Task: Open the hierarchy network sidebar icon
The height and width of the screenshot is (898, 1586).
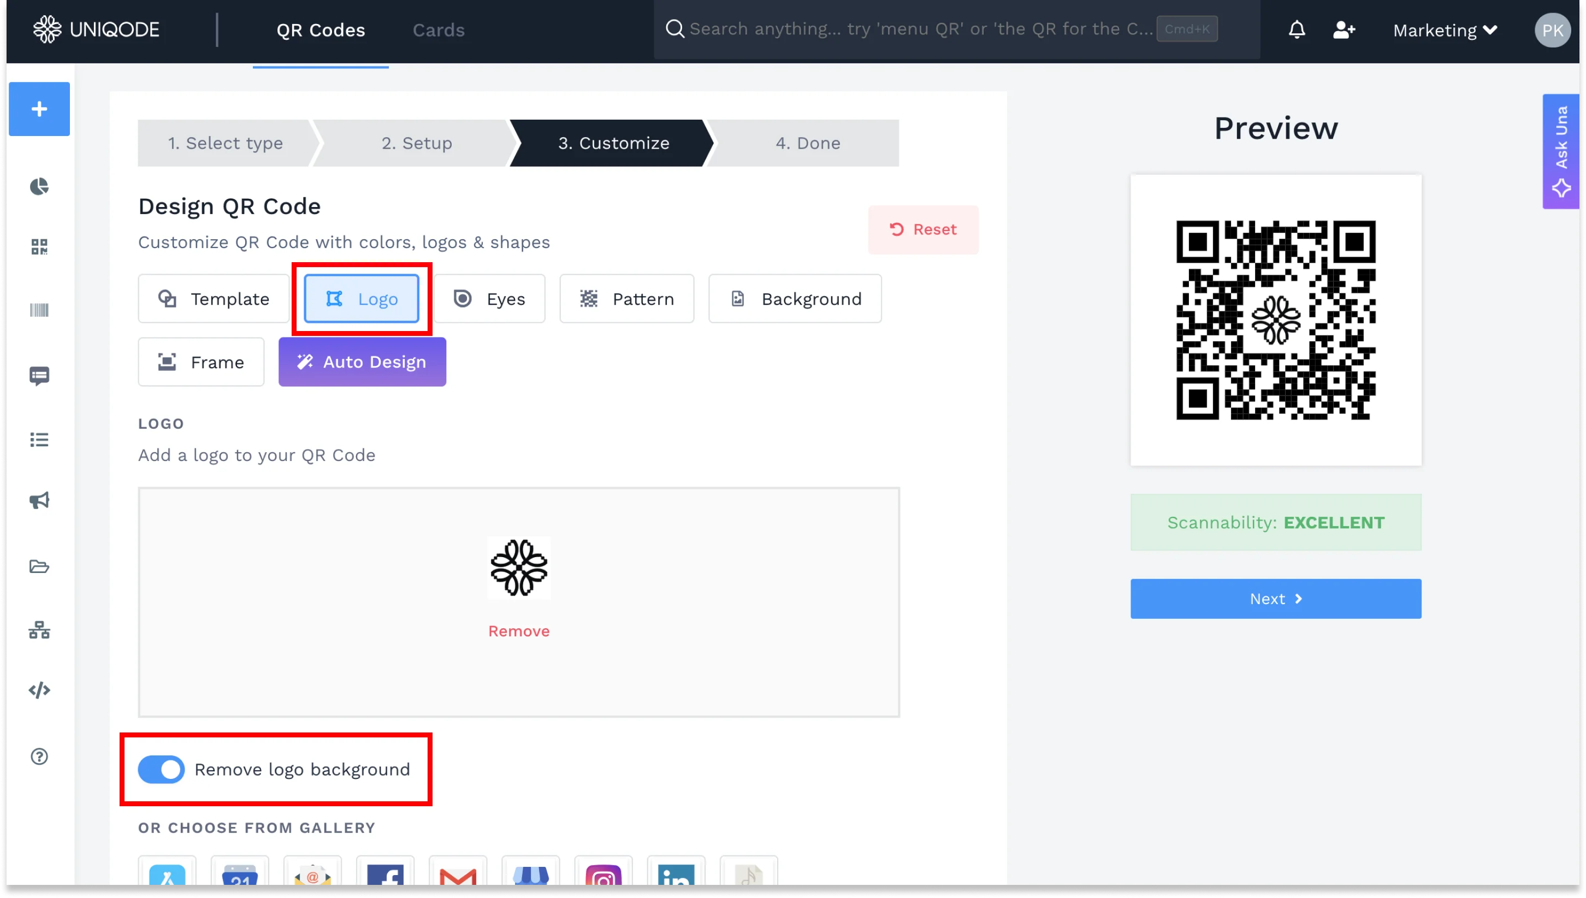Action: click(x=39, y=630)
